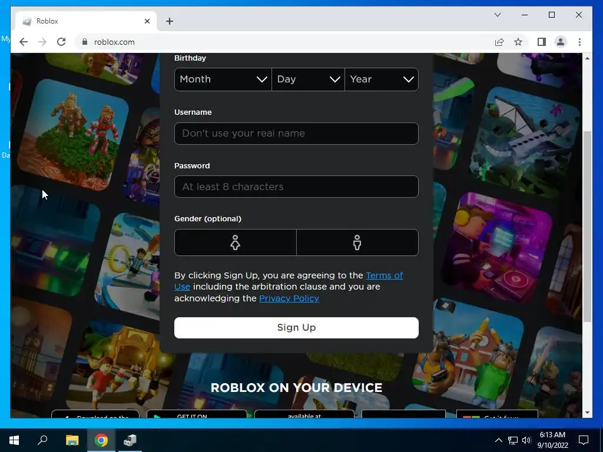Viewport: 603px width, 452px height.
Task: Open Windows taskbar search
Action: (42, 440)
